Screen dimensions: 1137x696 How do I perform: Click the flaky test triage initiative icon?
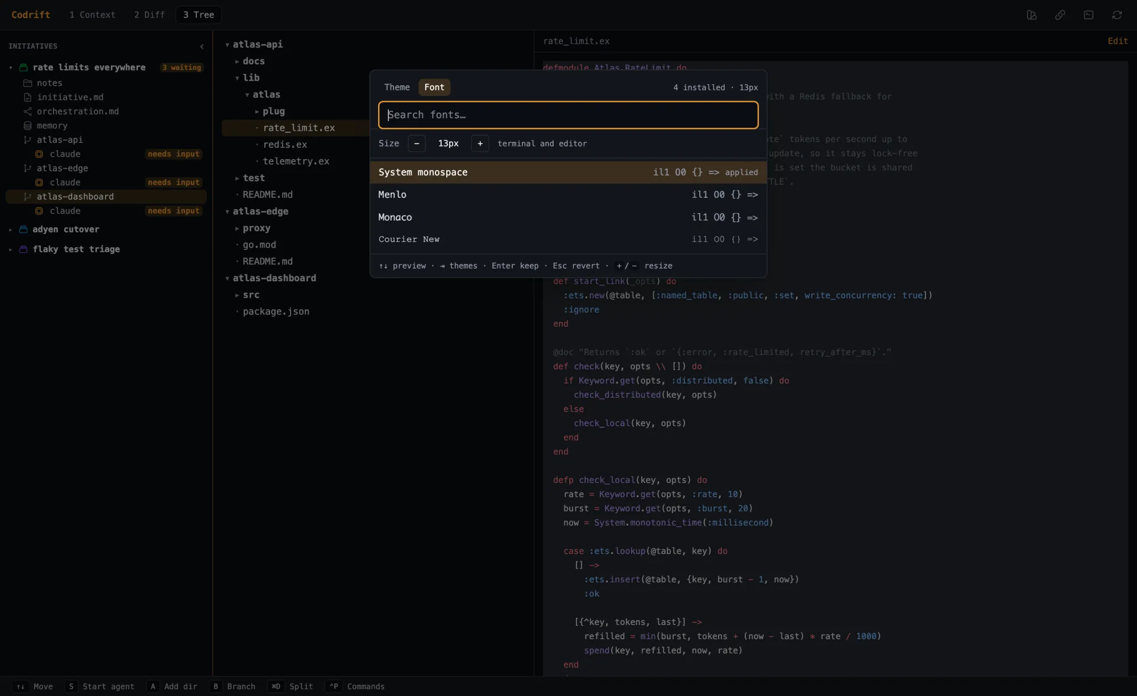[x=23, y=249]
